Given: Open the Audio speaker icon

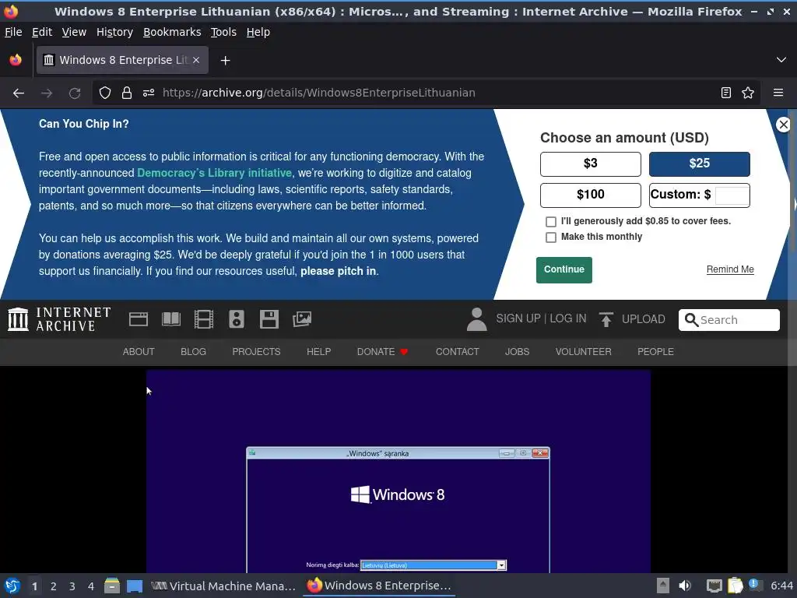Looking at the screenshot, I should click(237, 319).
